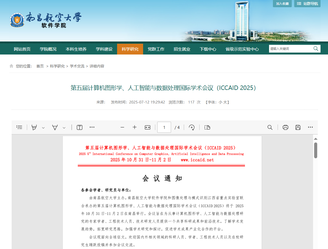The height and width of the screenshot is (249, 328).
Task: Open the PDF find search icon
Action: coord(270,127)
